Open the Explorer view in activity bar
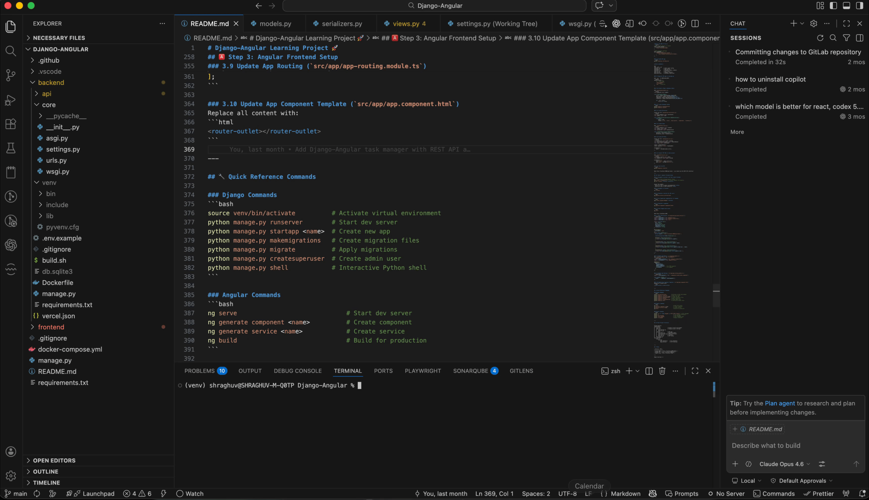Viewport: 869px width, 500px height. pos(11,27)
